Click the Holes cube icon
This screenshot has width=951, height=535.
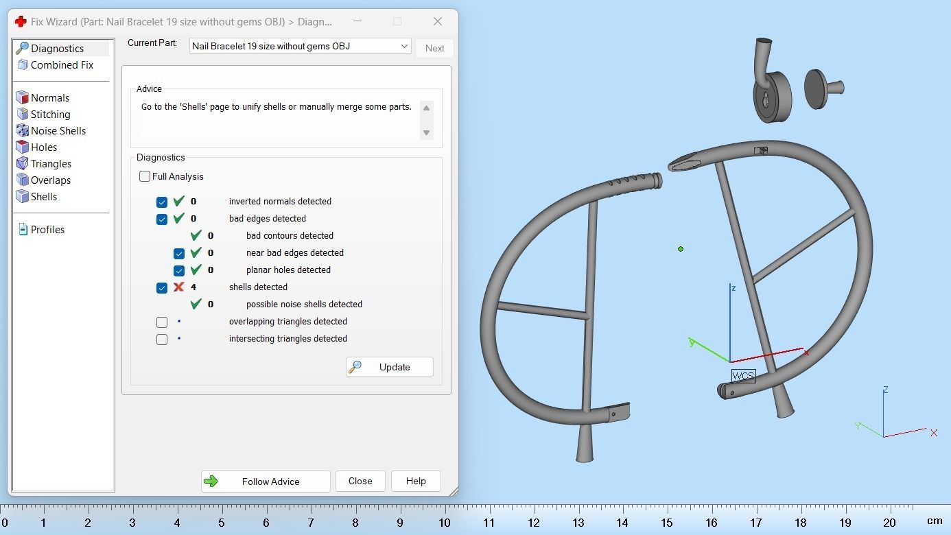[x=22, y=147]
